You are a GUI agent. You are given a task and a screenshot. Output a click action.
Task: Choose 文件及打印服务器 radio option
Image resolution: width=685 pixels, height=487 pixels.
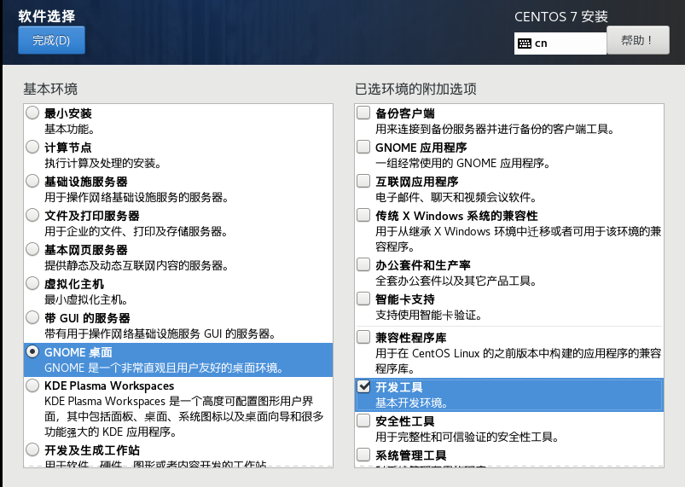point(32,215)
